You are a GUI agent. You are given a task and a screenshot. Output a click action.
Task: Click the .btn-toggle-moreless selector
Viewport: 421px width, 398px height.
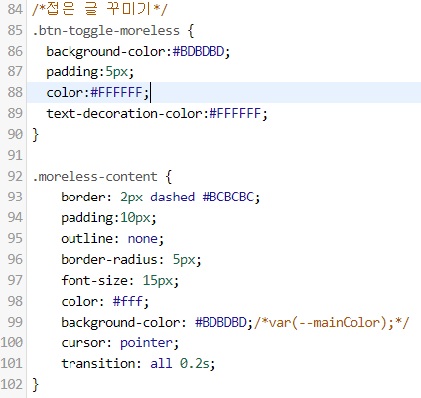coord(106,31)
